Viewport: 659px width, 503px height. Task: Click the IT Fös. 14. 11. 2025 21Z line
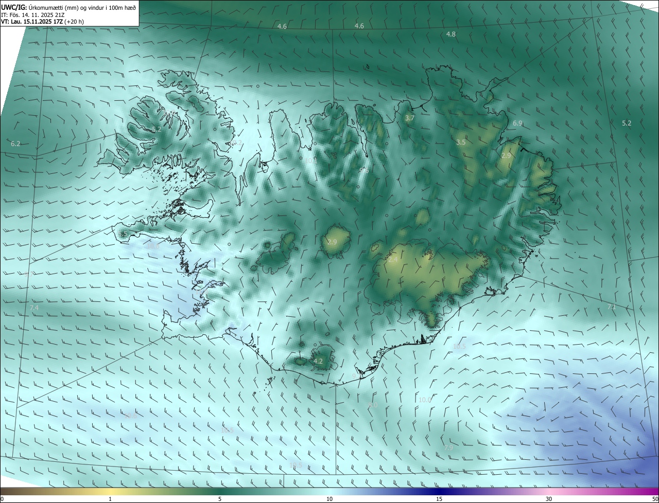(33, 14)
